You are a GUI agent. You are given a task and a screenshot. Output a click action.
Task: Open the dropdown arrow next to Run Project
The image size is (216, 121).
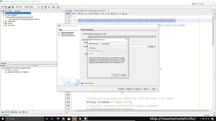(x=51, y=7)
